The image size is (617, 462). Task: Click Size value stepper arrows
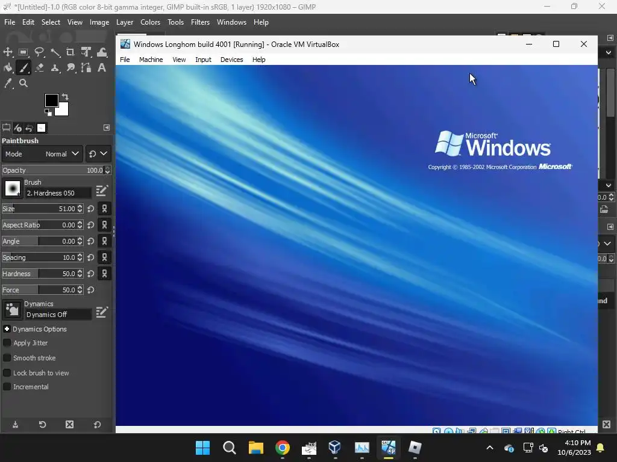[80, 209]
